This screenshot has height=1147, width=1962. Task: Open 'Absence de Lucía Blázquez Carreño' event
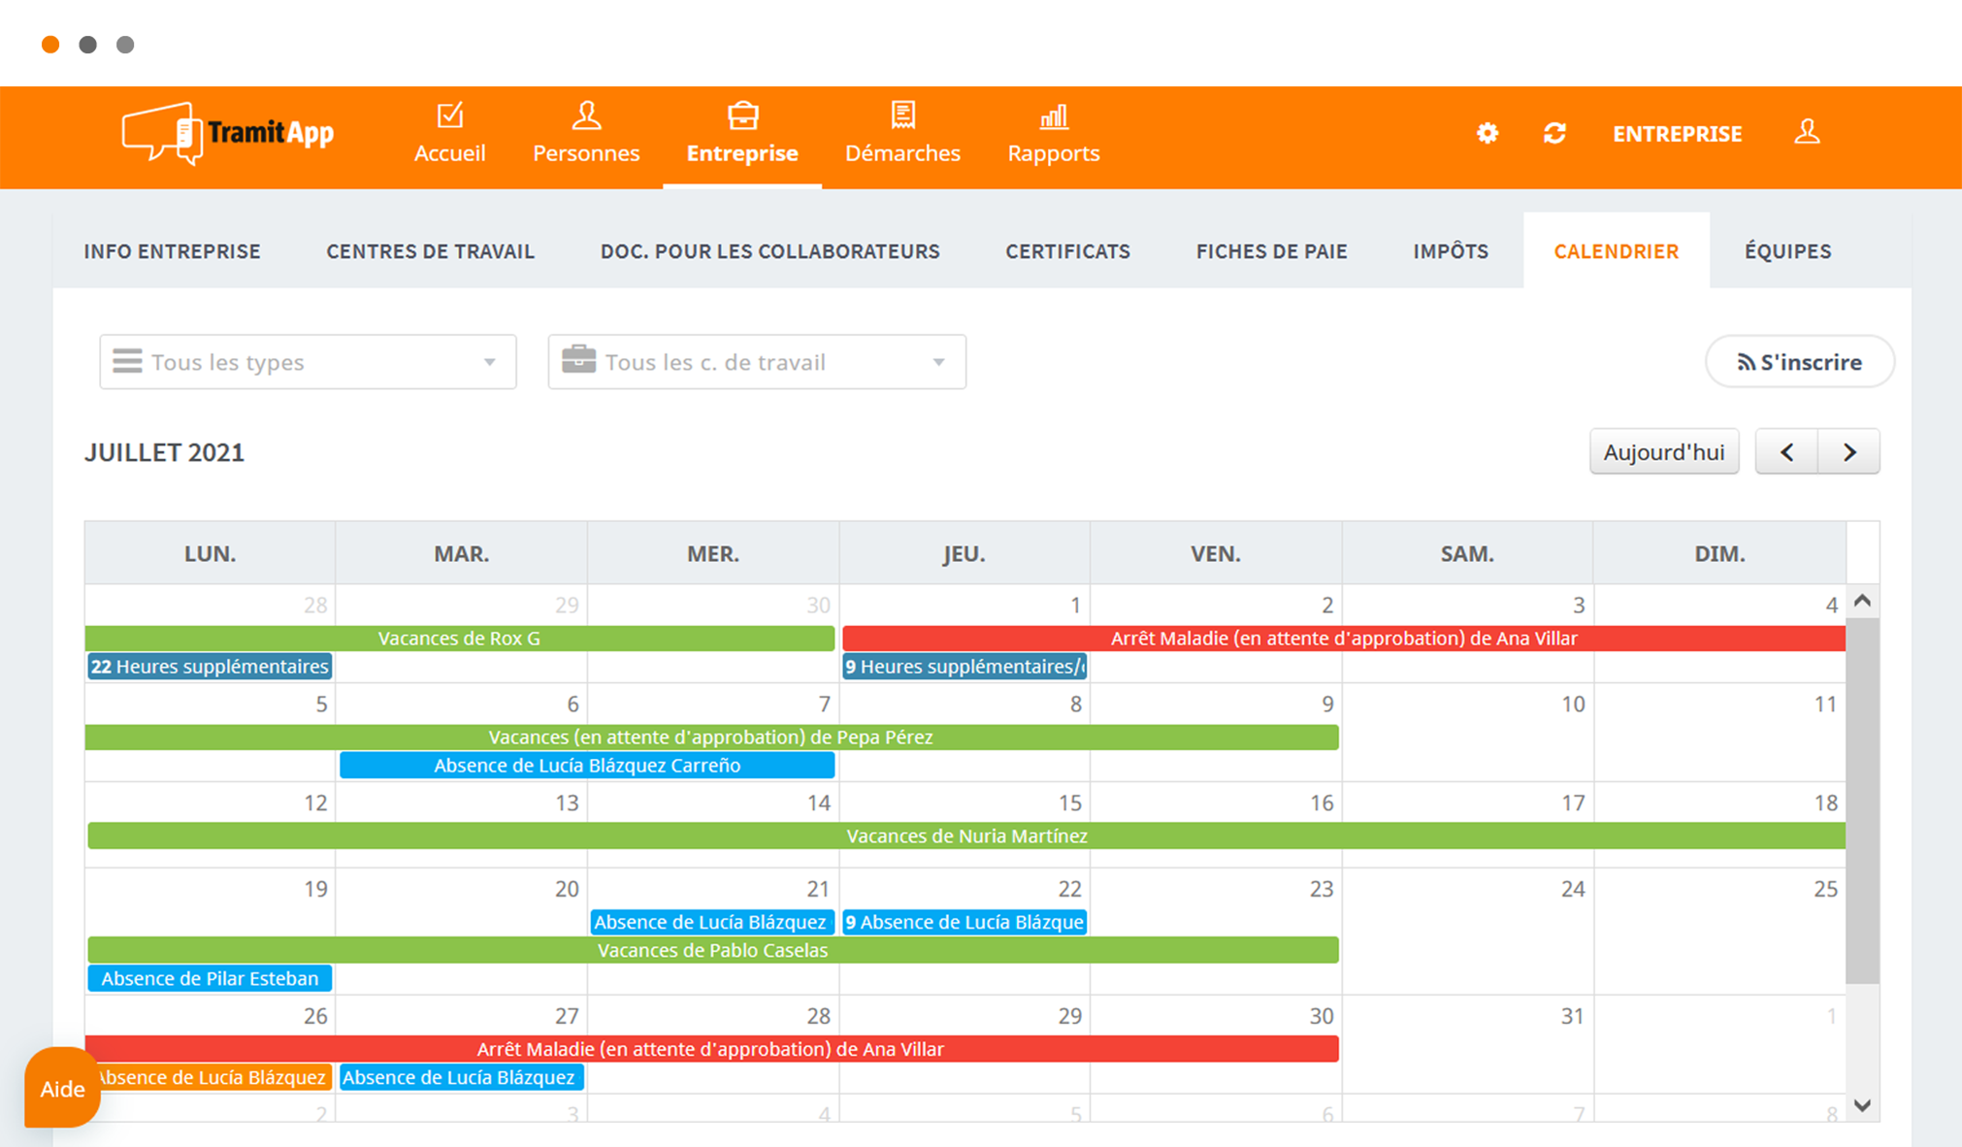pyautogui.click(x=587, y=766)
